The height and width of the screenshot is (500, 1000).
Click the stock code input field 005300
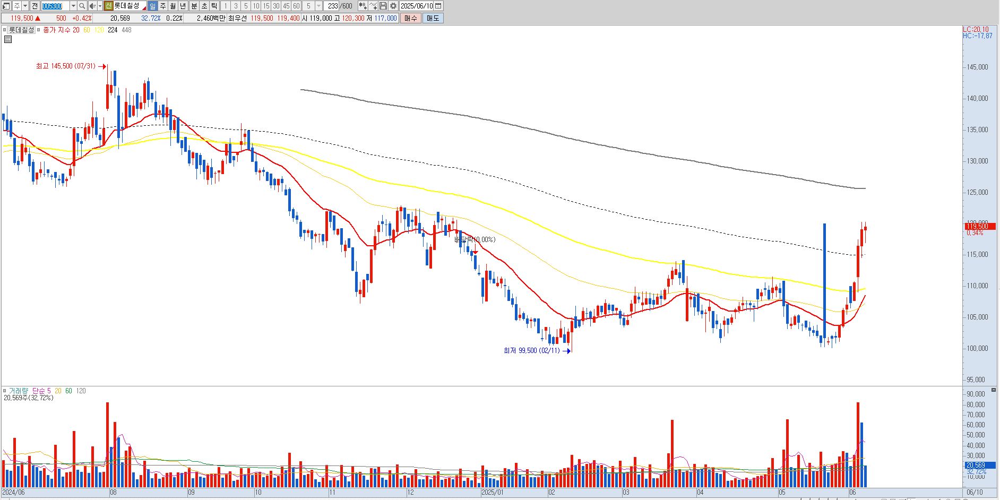(55, 6)
